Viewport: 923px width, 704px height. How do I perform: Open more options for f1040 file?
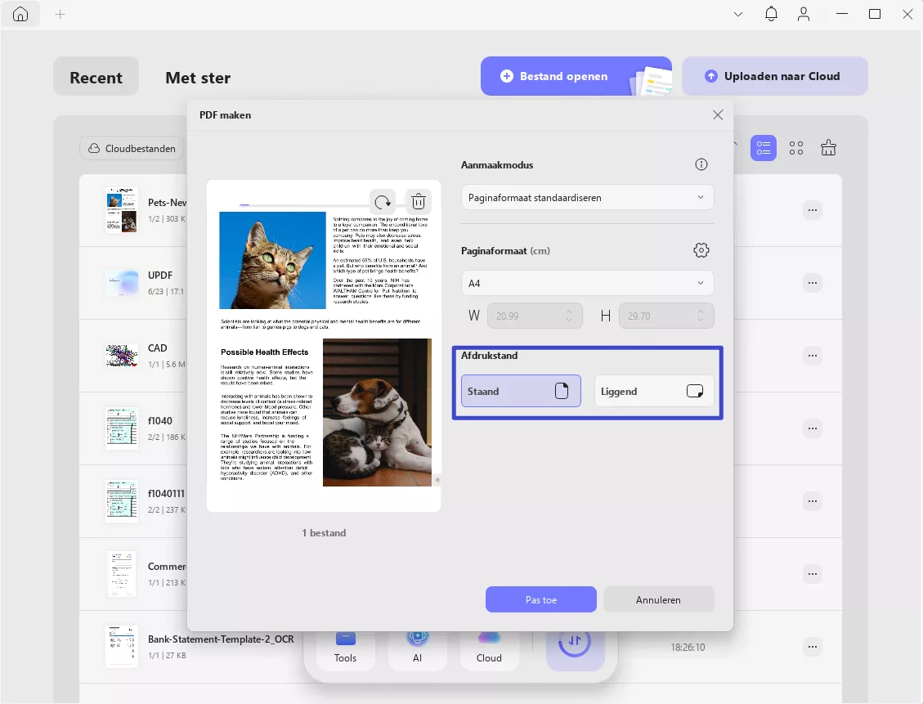coord(813,428)
